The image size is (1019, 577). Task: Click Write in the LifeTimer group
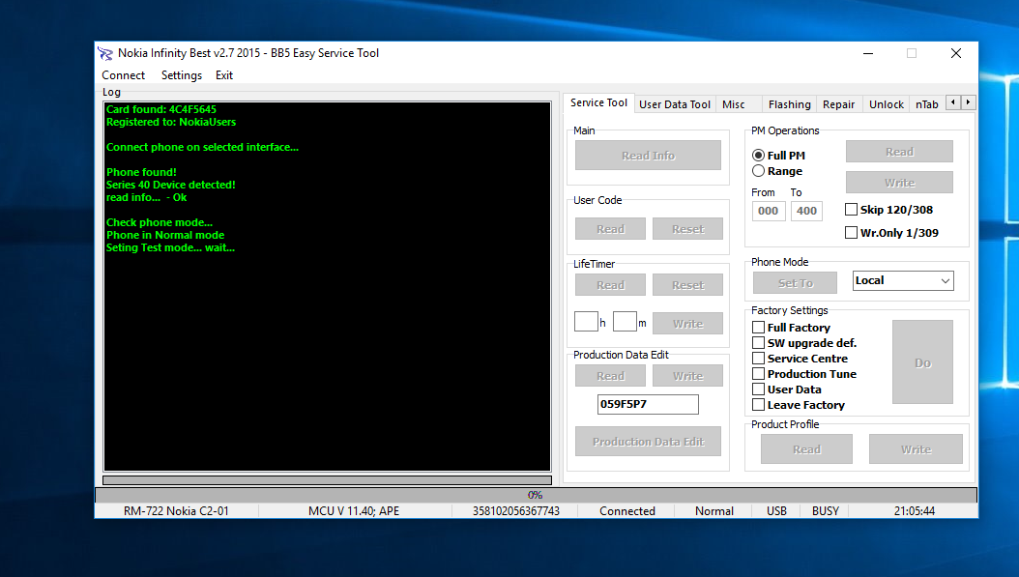687,324
